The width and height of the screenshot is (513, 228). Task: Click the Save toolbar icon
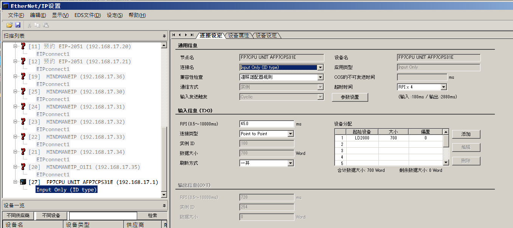(x=17, y=25)
